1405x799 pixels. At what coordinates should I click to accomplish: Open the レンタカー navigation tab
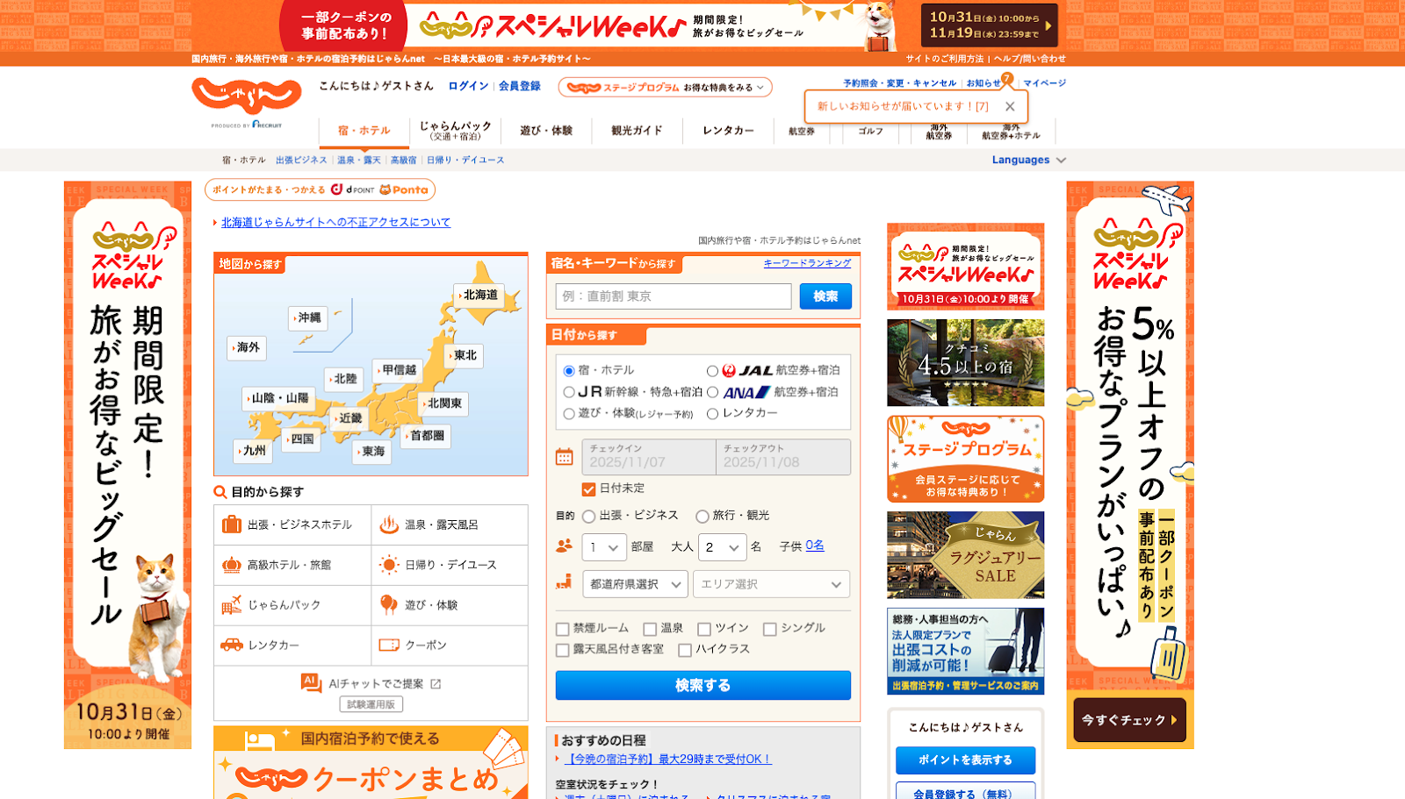coord(728,131)
